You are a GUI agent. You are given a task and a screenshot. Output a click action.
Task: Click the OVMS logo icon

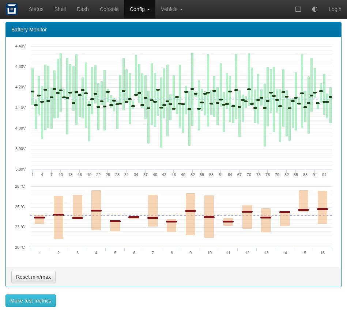[x=12, y=9]
